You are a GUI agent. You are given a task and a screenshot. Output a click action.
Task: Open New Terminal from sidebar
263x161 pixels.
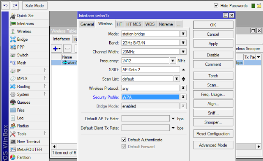tap(29, 142)
